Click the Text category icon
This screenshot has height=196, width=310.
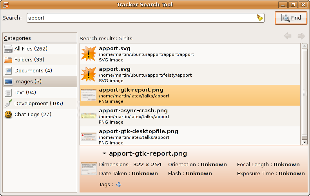point(8,93)
